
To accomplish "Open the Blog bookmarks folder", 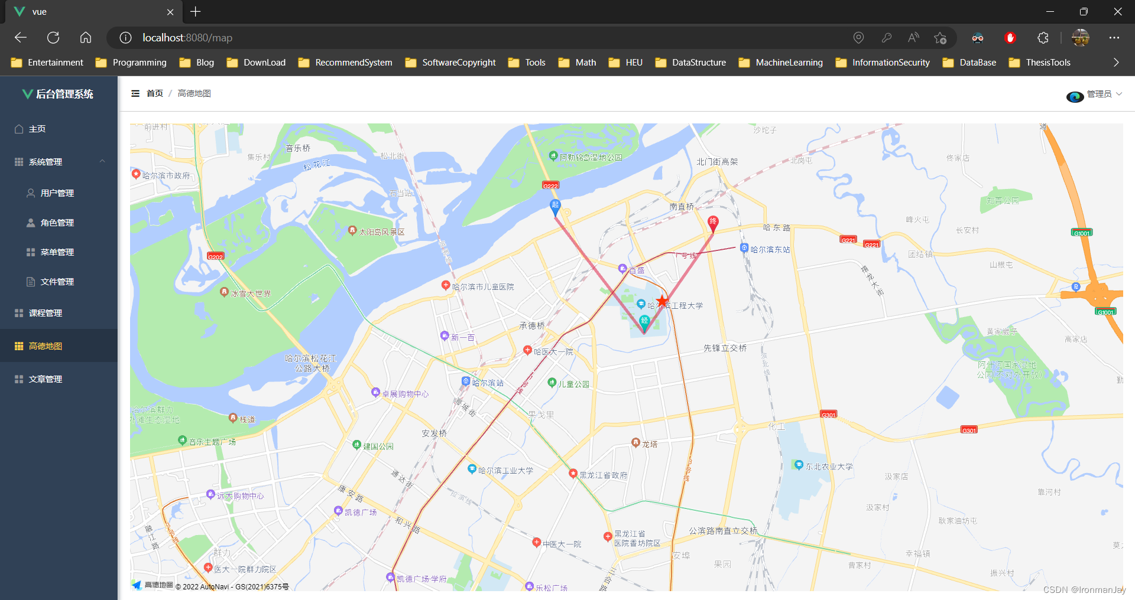I will click(197, 63).
